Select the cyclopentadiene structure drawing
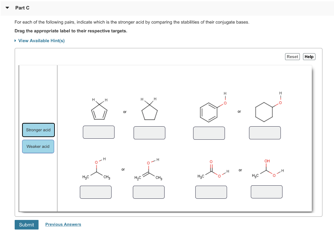This screenshot has width=334, height=233. (99, 109)
